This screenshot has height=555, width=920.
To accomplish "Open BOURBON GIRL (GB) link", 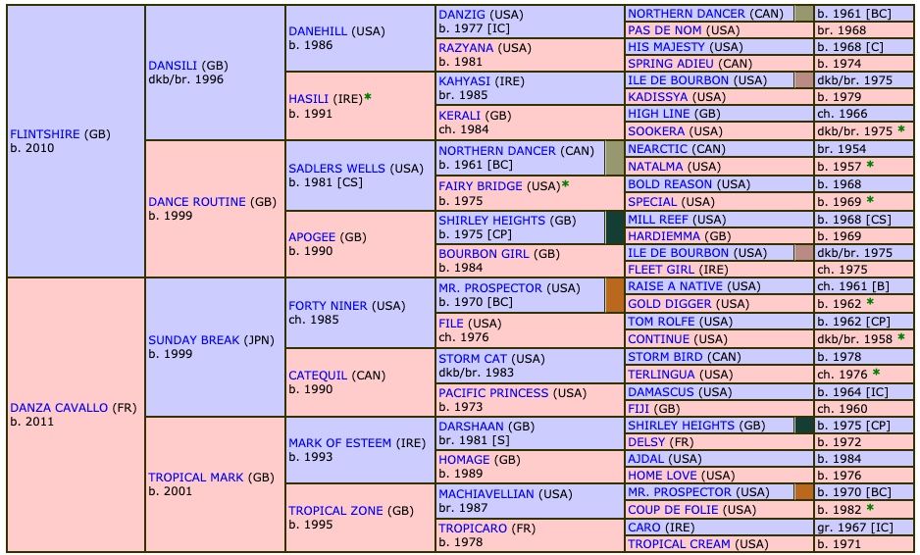I will coord(484,255).
